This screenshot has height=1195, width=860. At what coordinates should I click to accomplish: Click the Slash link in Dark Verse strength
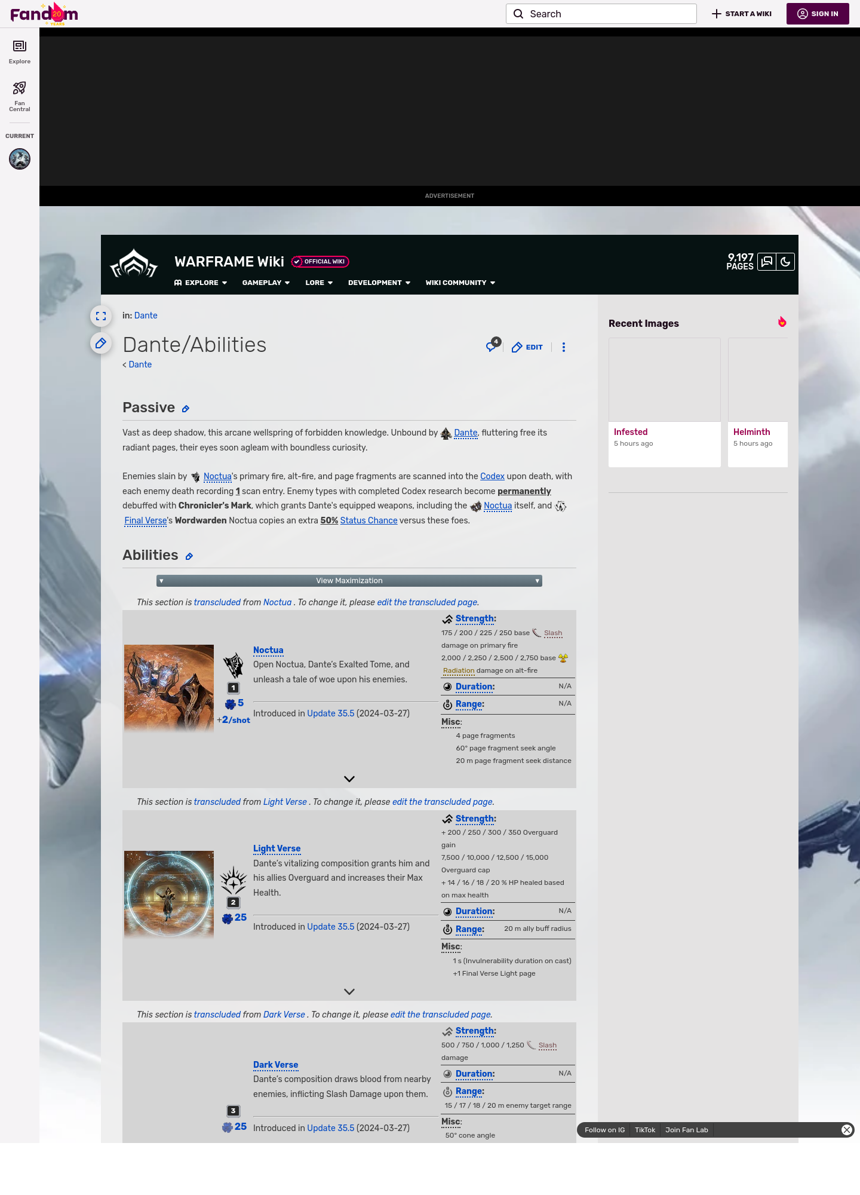[x=548, y=1045]
